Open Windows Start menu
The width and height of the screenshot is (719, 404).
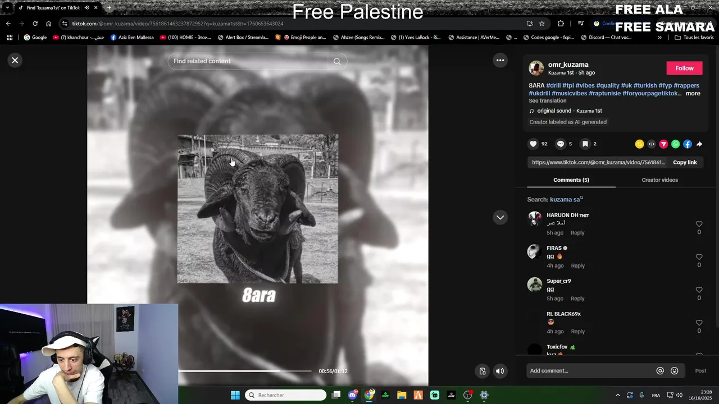click(x=235, y=395)
